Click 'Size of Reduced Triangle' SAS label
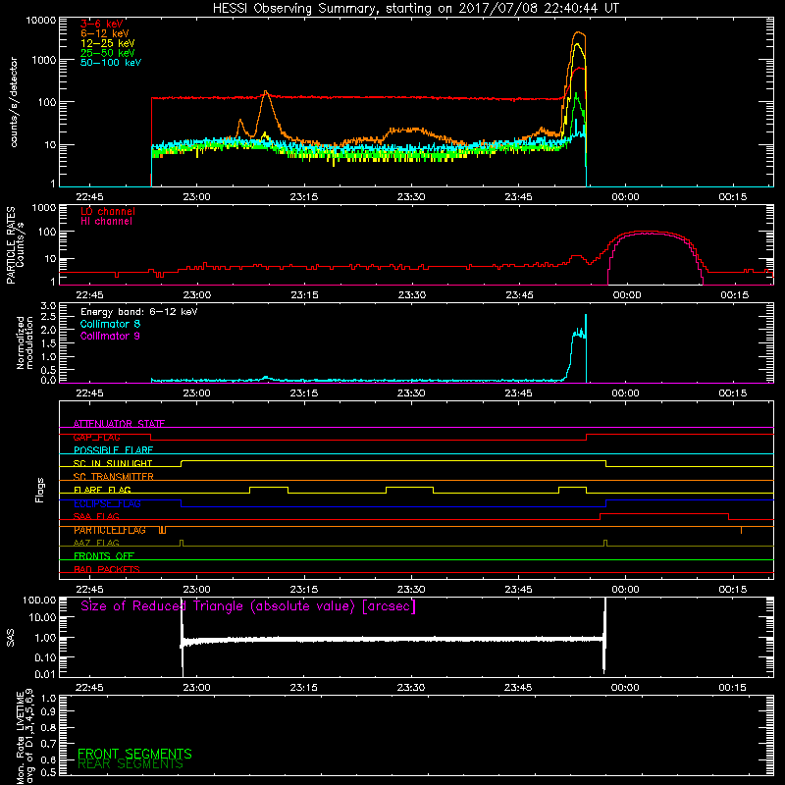785x785 pixels. [248, 606]
